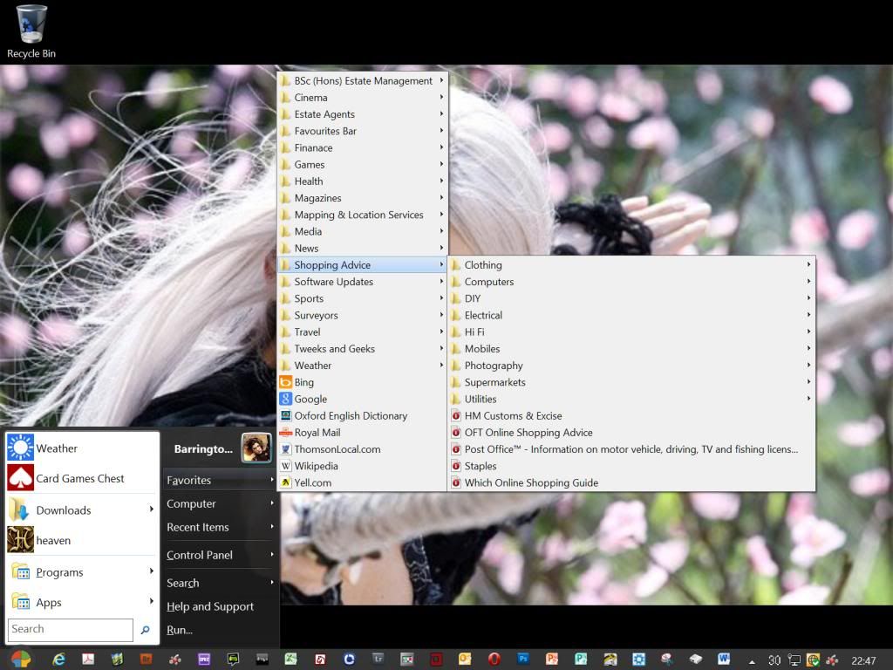Image resolution: width=893 pixels, height=670 pixels.
Task: Click the user account picture
Action: [x=256, y=448]
